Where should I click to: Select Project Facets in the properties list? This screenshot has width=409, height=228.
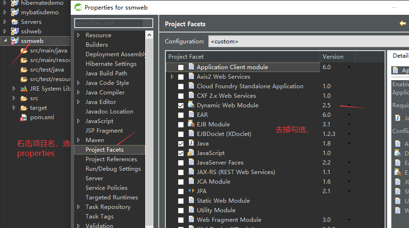(109, 150)
